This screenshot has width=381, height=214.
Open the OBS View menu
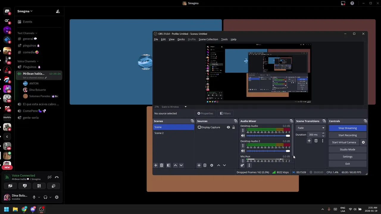[x=171, y=39]
